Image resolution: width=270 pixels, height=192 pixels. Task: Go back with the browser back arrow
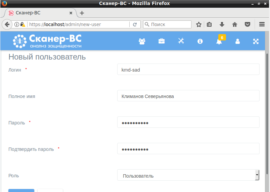[7, 24]
